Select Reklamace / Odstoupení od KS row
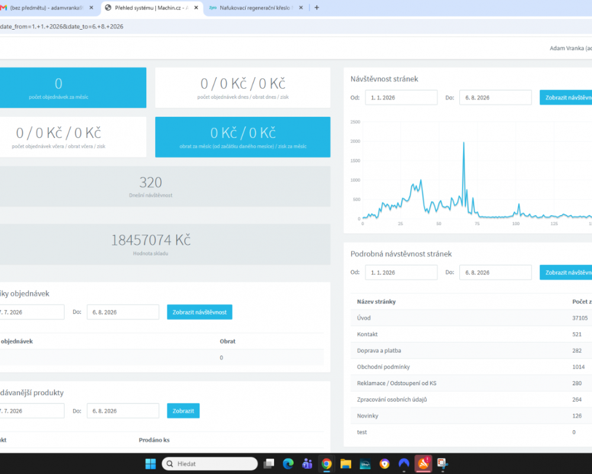This screenshot has height=474, width=592. 471,383
